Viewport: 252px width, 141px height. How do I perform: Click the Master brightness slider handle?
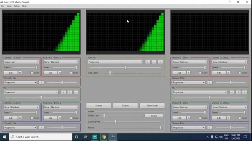(x=160, y=128)
